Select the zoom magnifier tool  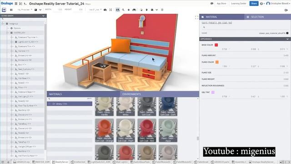pyautogui.click(x=123, y=10)
